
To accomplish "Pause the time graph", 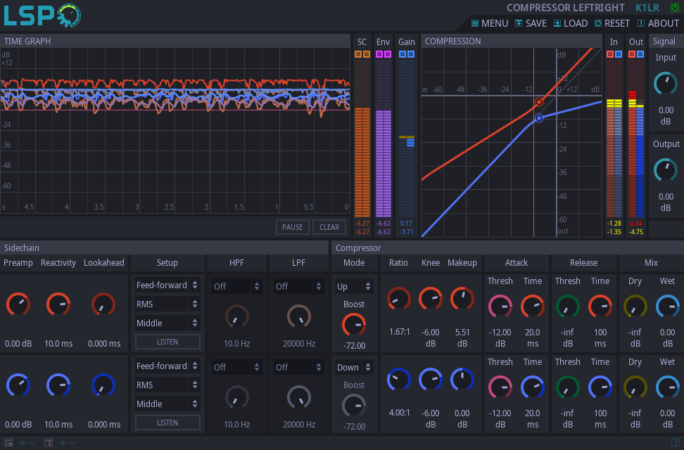I will tap(292, 227).
